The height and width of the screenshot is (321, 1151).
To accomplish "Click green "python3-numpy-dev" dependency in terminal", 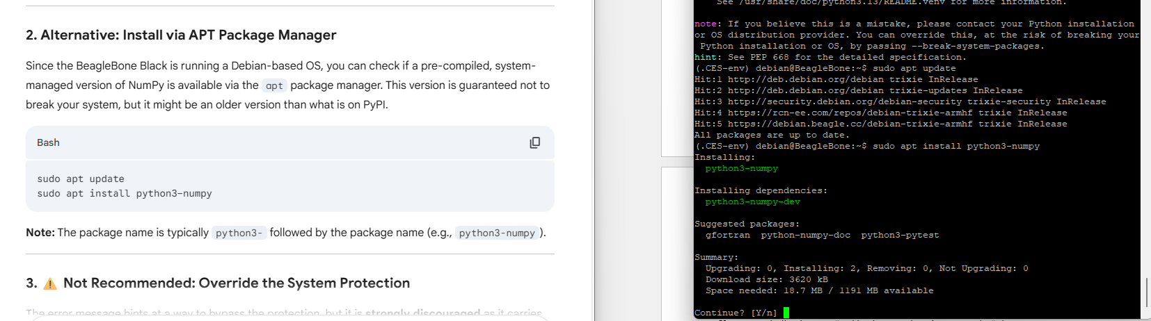I will pos(753,201).
